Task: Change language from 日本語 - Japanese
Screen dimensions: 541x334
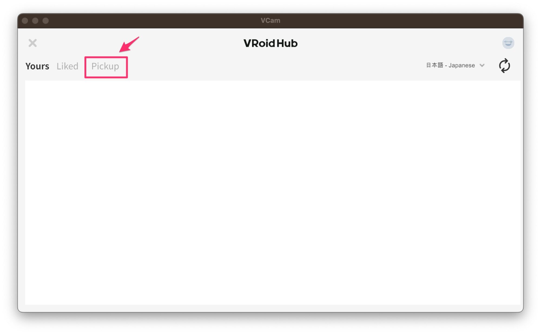Action: (x=455, y=65)
